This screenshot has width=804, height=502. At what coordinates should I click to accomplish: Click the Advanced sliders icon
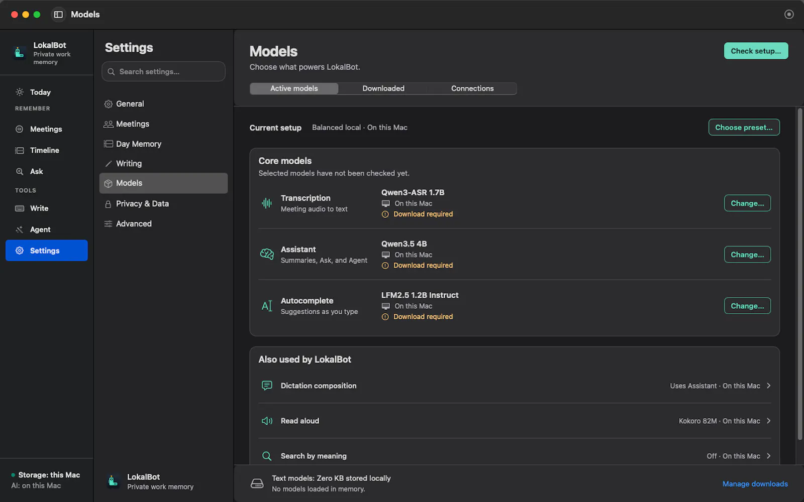(108, 224)
